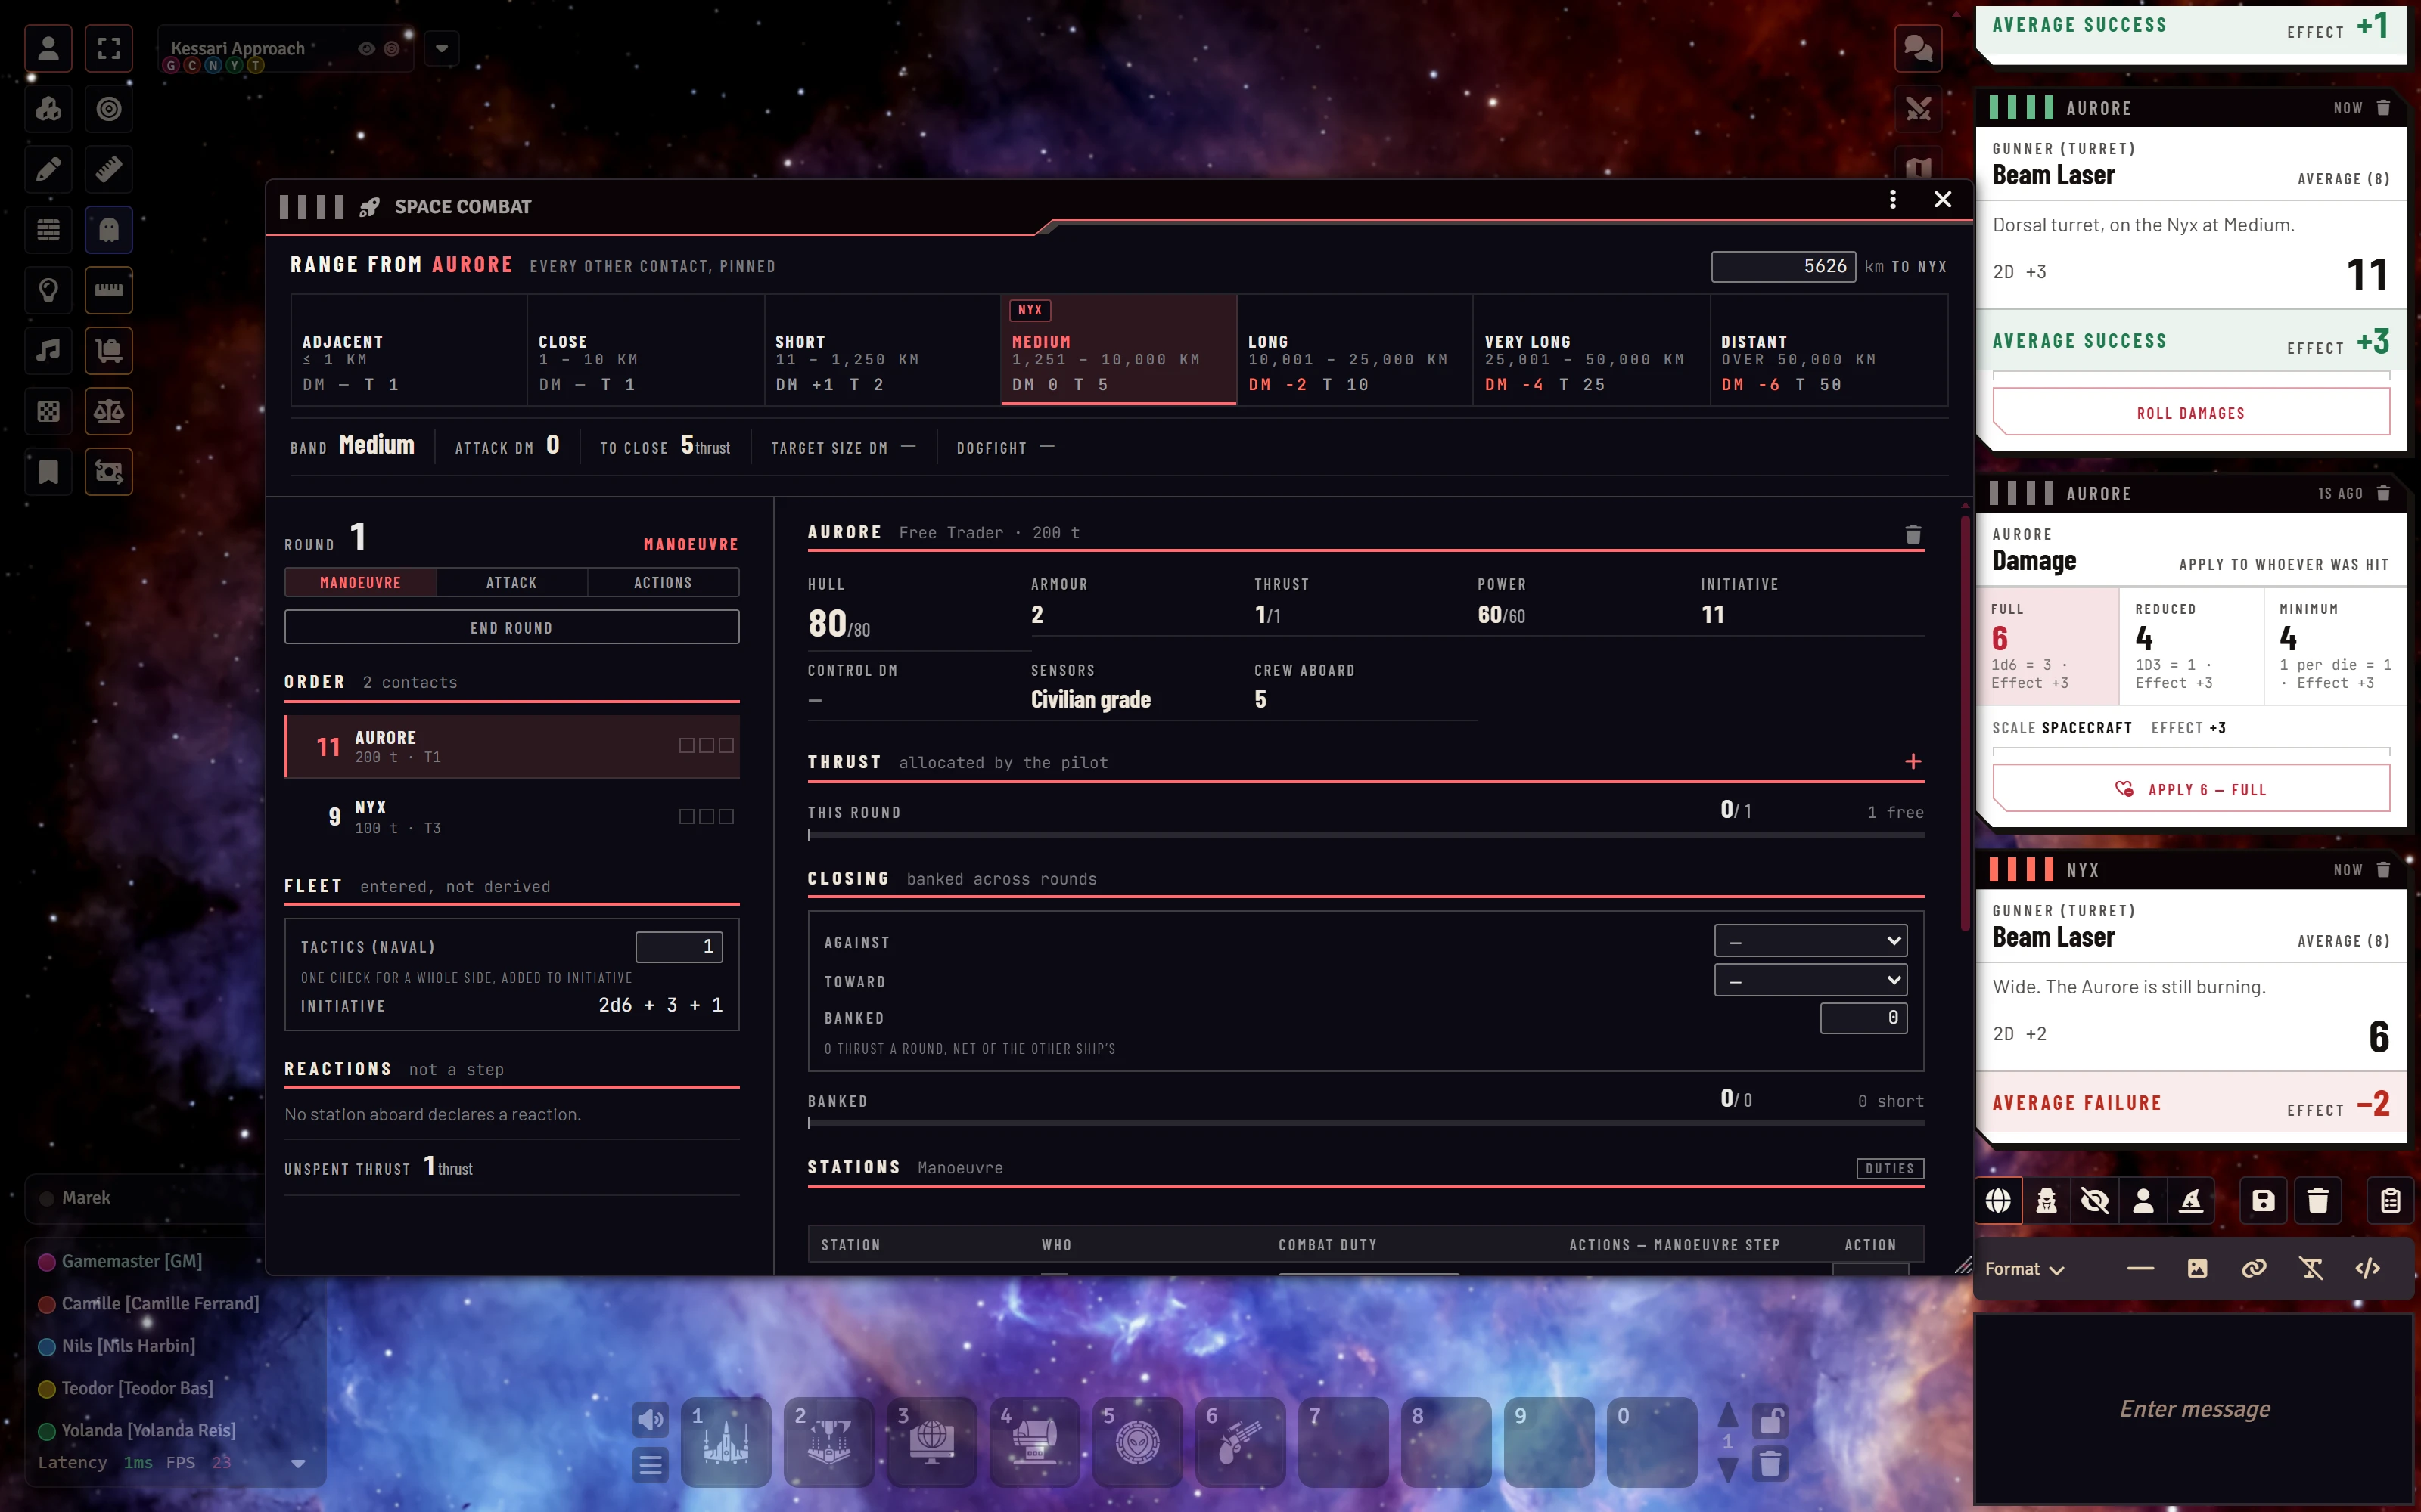Open the Chat sidebar speech bubbles icon
This screenshot has width=2421, height=1512.
click(x=1918, y=48)
